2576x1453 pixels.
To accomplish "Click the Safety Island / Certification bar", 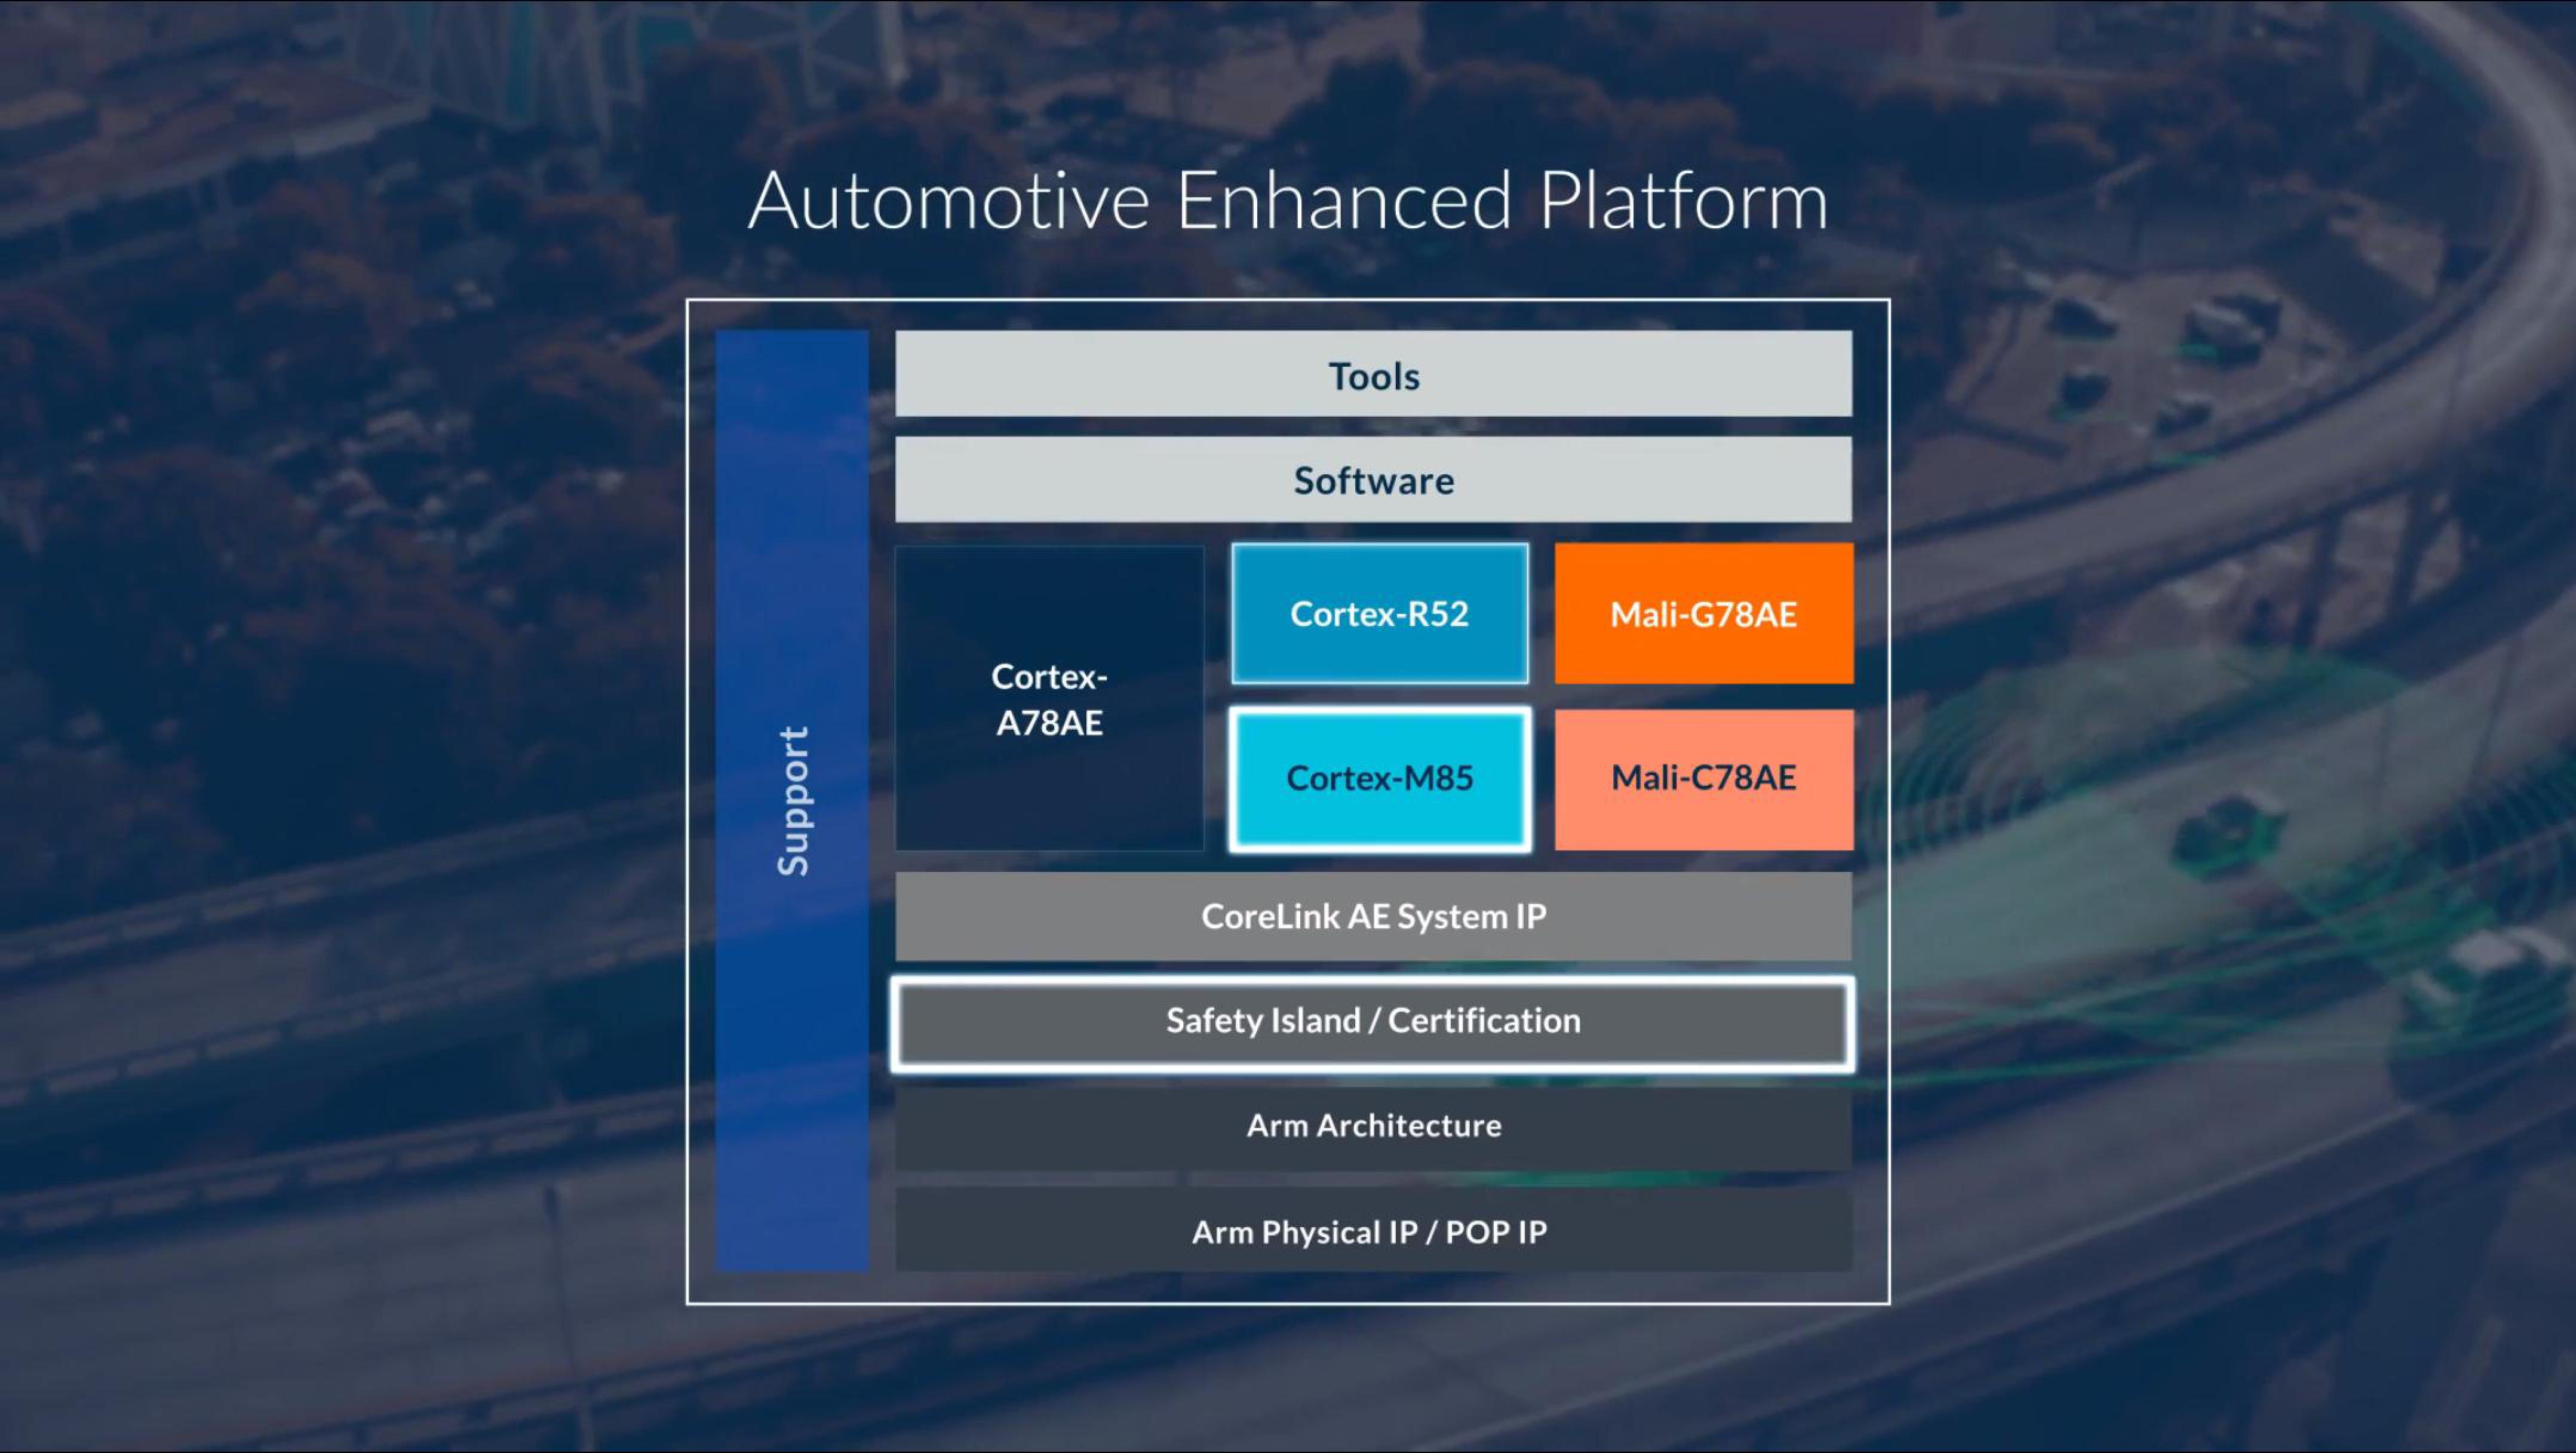I will click(x=1373, y=1024).
